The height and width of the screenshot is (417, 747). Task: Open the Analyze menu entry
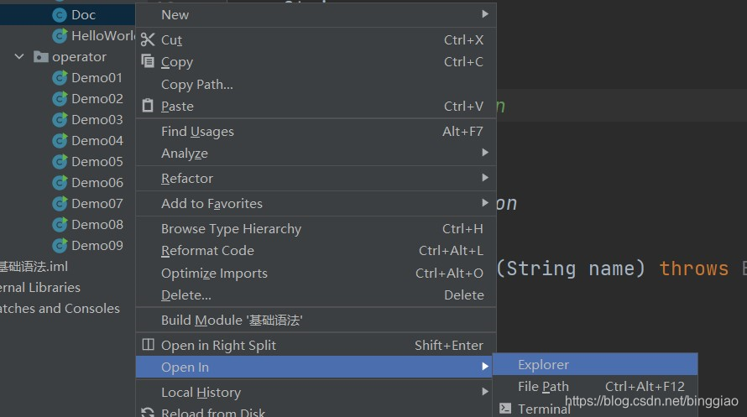(x=316, y=154)
